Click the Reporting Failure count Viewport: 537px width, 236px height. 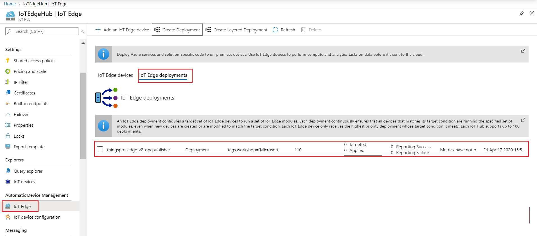tap(410, 152)
